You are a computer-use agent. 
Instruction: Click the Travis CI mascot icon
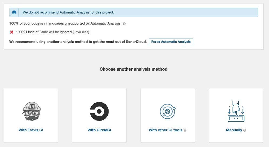click(31, 111)
